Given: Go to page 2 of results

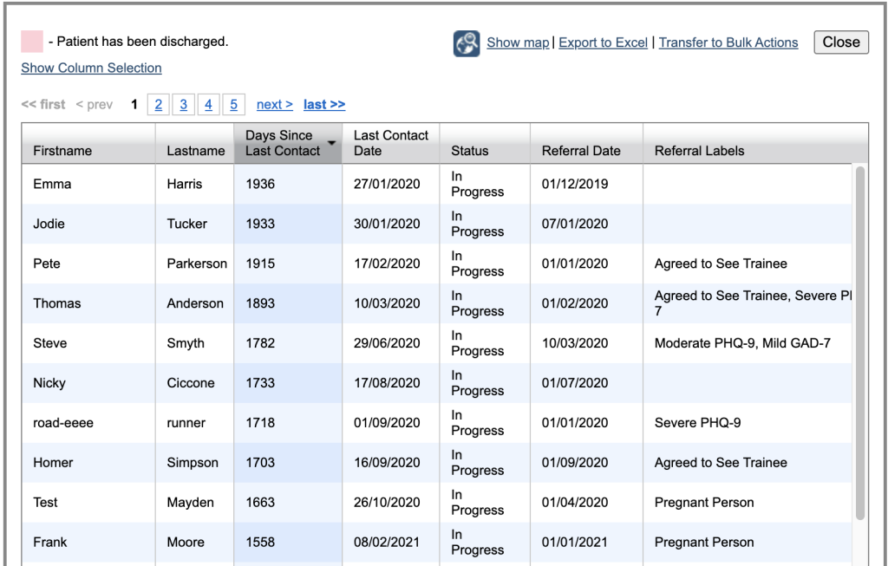Looking at the screenshot, I should coord(158,105).
